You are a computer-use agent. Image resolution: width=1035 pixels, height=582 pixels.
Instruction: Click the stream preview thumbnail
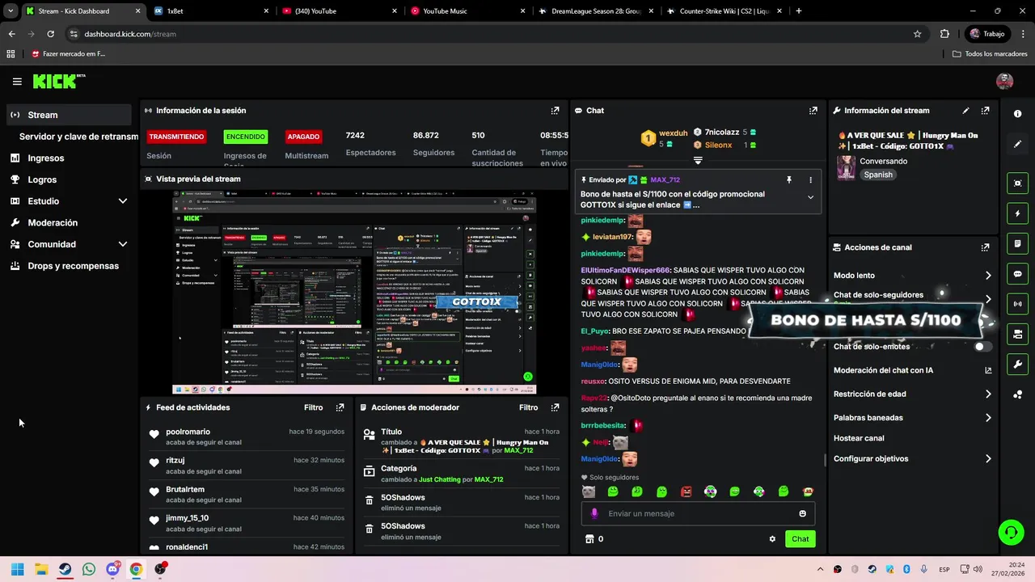click(x=354, y=293)
